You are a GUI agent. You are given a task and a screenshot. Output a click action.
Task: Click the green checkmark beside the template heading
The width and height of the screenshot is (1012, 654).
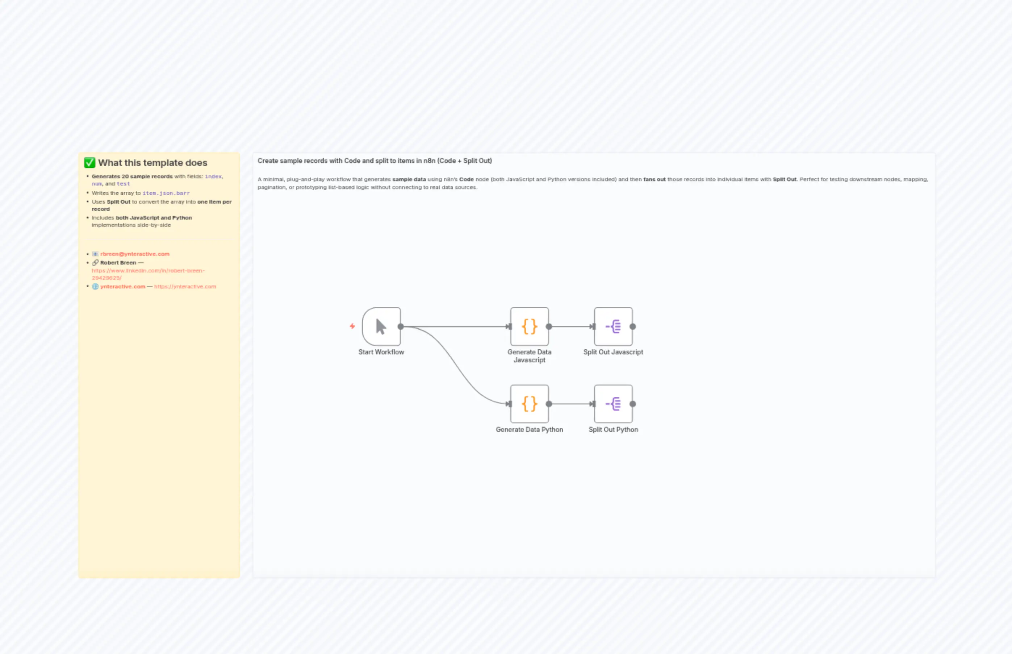[89, 163]
